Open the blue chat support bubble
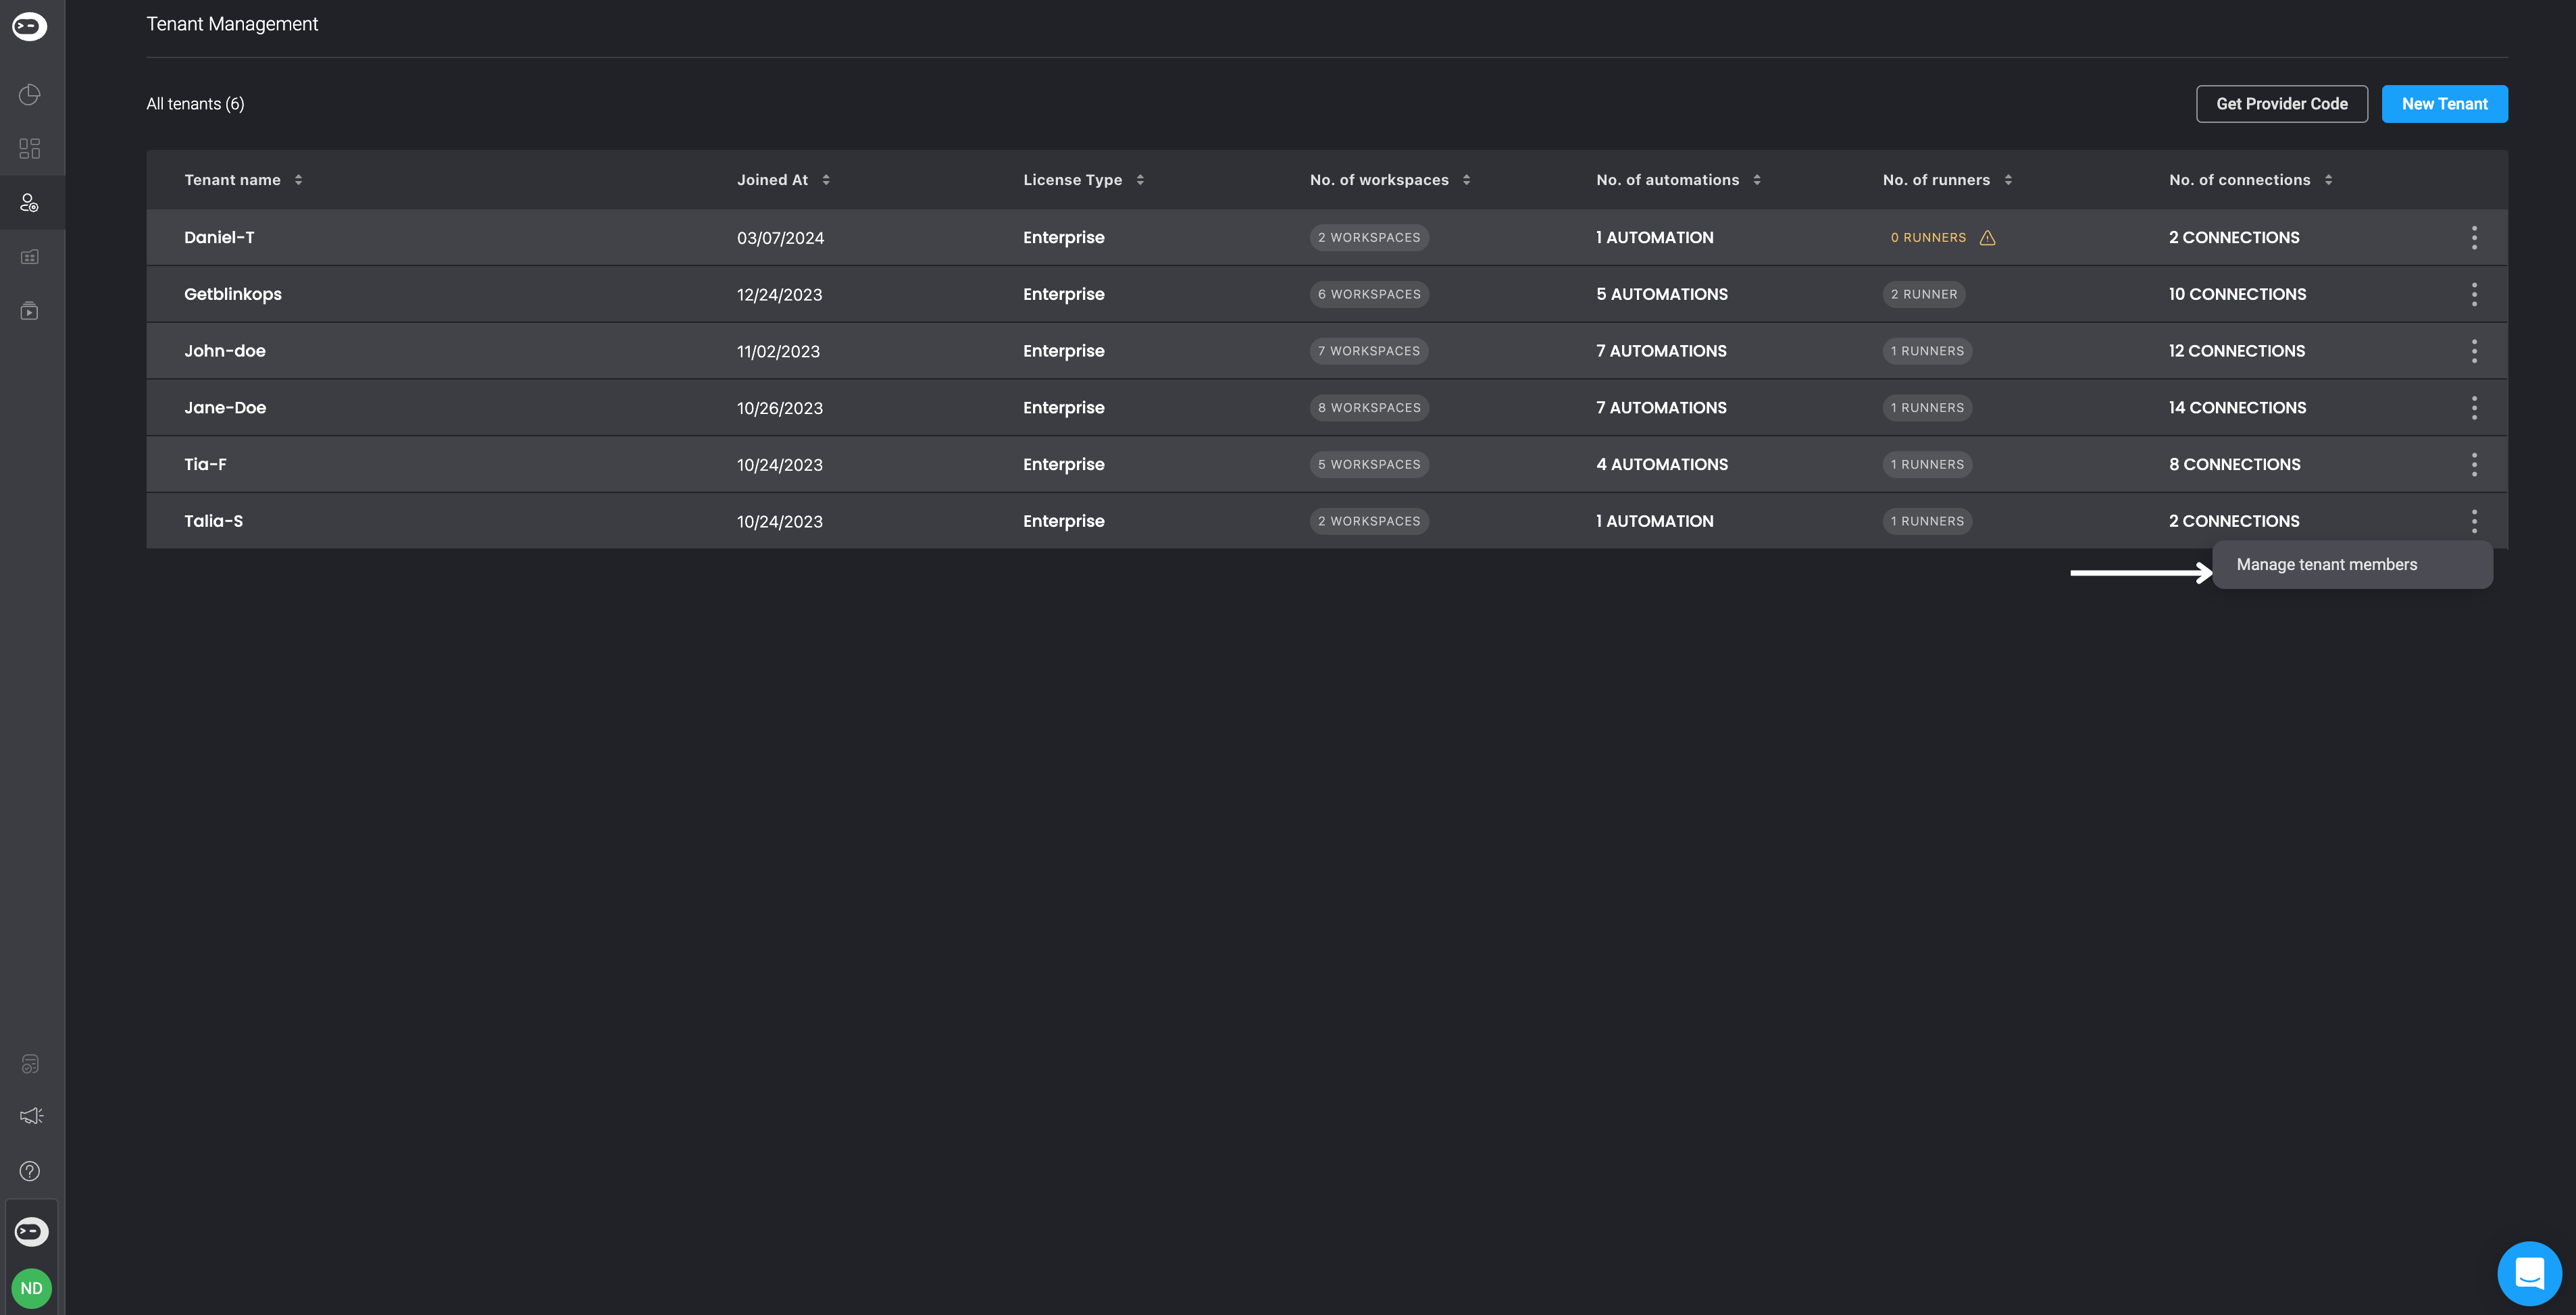 coord(2529,1274)
